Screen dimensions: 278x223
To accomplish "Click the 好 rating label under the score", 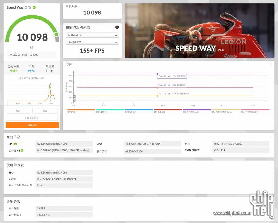I will point(32,47).
